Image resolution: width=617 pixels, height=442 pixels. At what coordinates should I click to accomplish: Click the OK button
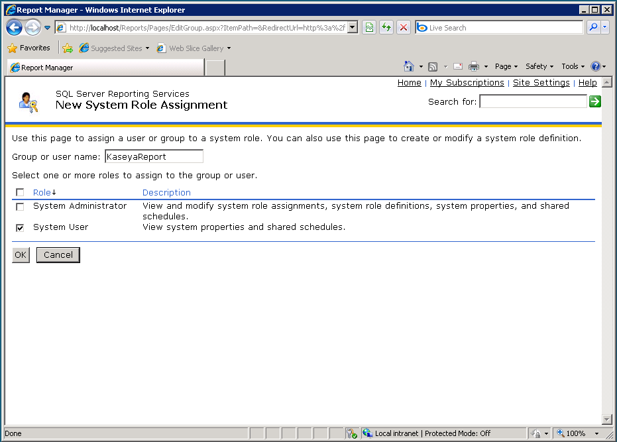pyautogui.click(x=21, y=255)
